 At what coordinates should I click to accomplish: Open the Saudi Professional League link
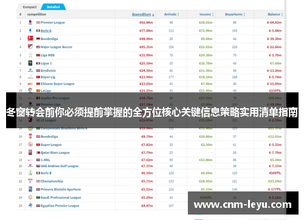61,198
